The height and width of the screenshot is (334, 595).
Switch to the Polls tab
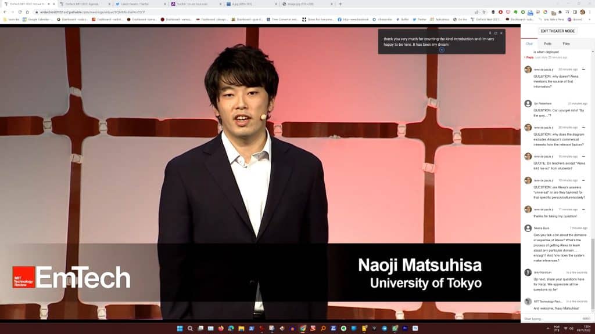[547, 44]
